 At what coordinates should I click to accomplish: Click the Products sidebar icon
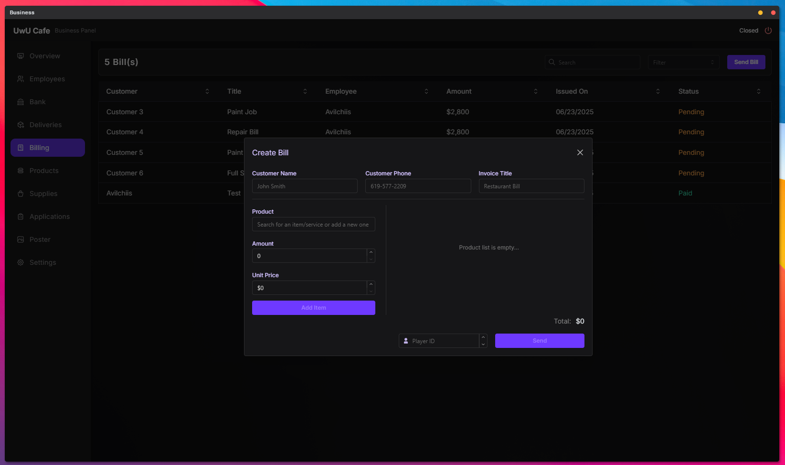tap(21, 171)
